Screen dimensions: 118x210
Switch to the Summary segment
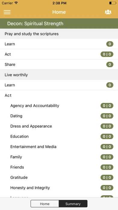pos(73,204)
